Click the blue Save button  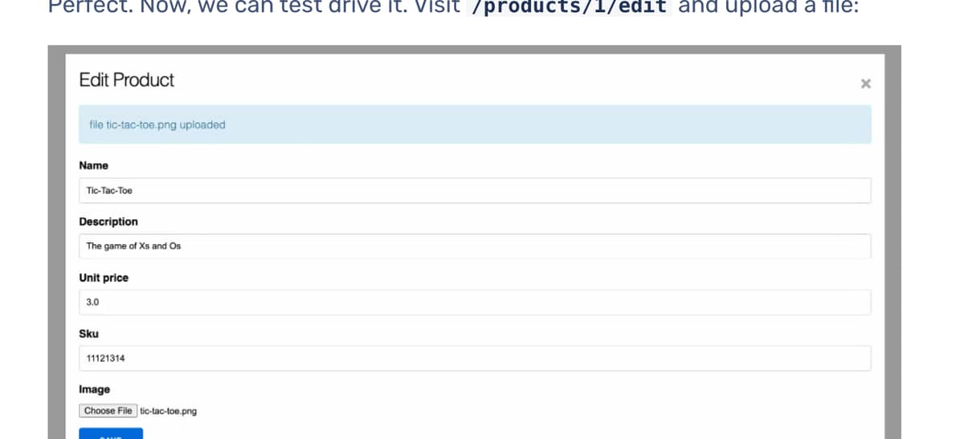(111, 433)
